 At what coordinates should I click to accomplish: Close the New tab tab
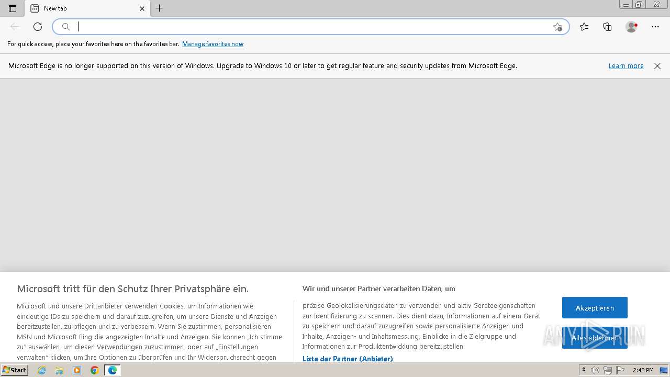pyautogui.click(x=142, y=8)
